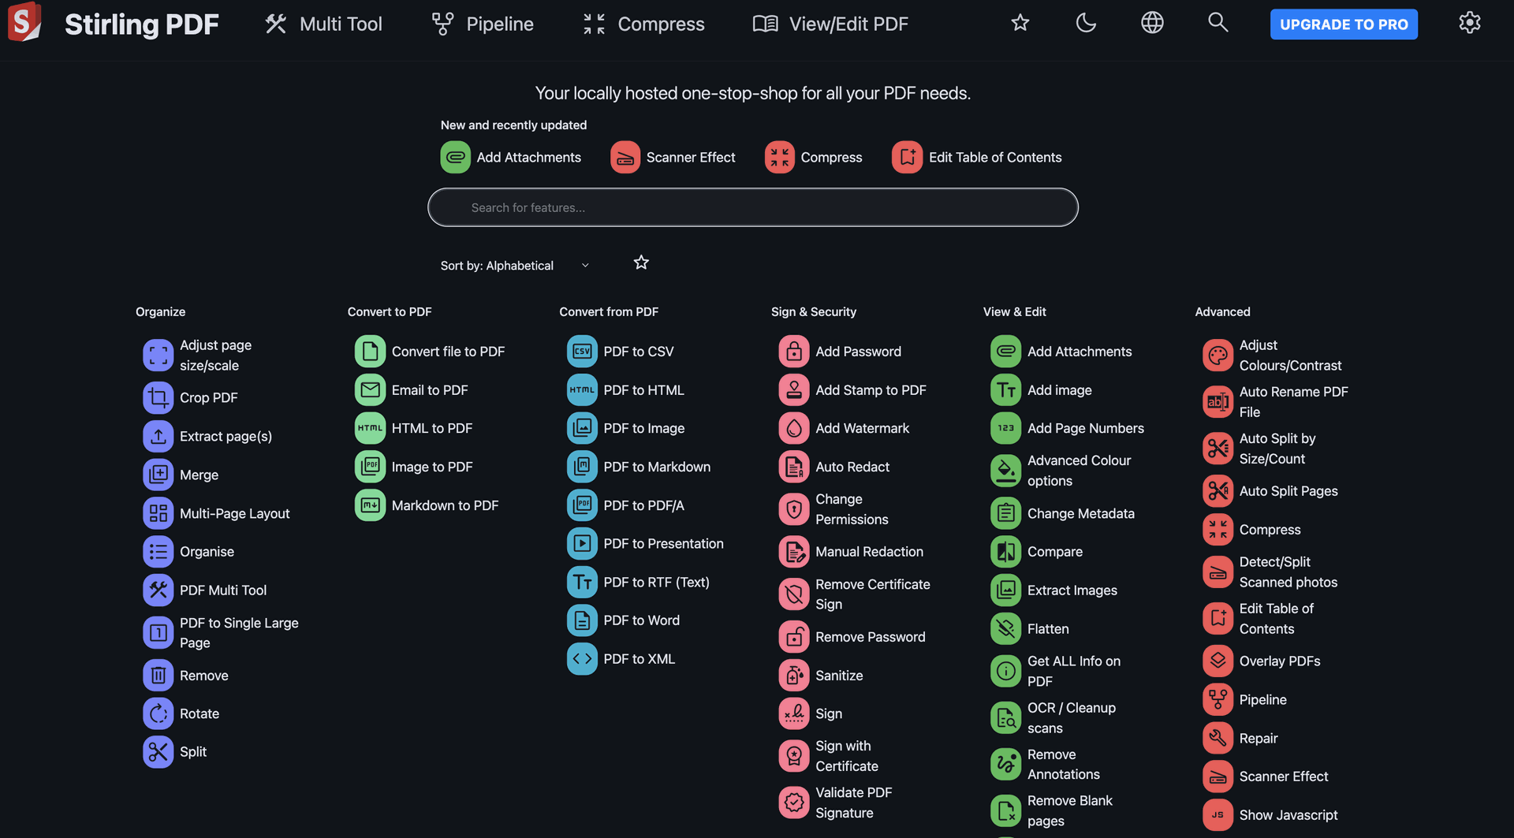1514x838 pixels.
Task: Click the Crop PDF tool icon
Action: click(x=158, y=398)
